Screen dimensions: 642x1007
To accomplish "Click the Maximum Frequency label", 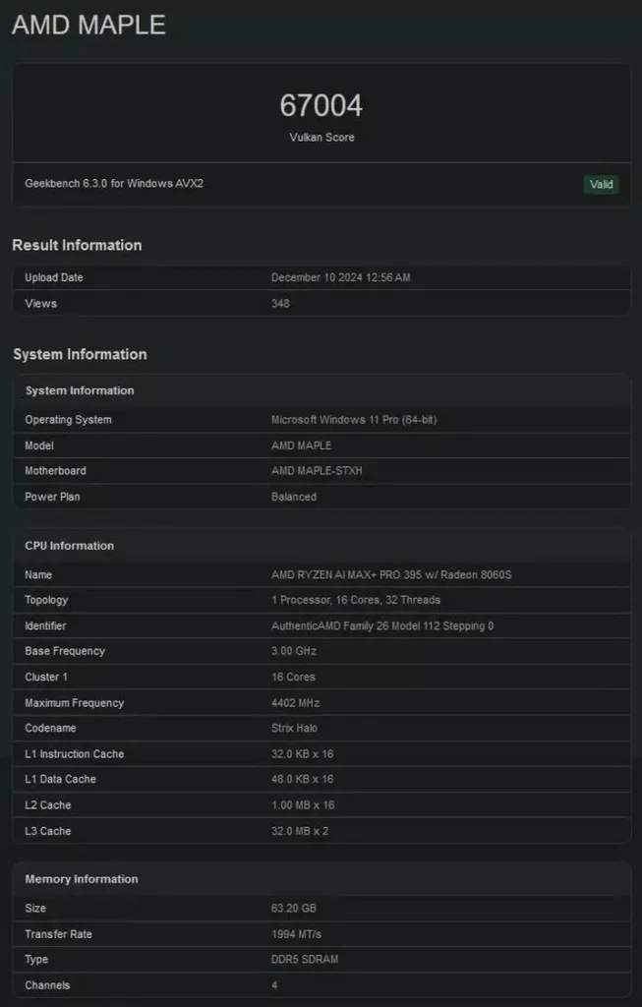I will click(74, 702).
